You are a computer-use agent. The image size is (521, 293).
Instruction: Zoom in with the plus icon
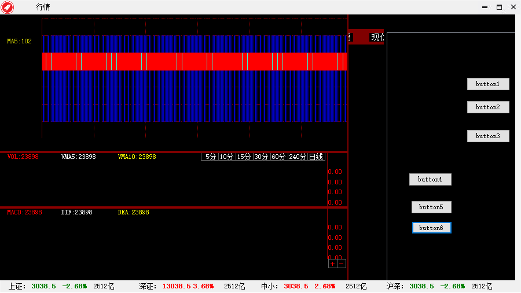333,264
